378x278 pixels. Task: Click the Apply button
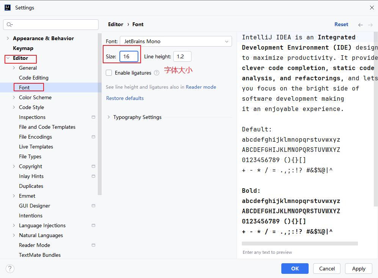tap(359, 269)
